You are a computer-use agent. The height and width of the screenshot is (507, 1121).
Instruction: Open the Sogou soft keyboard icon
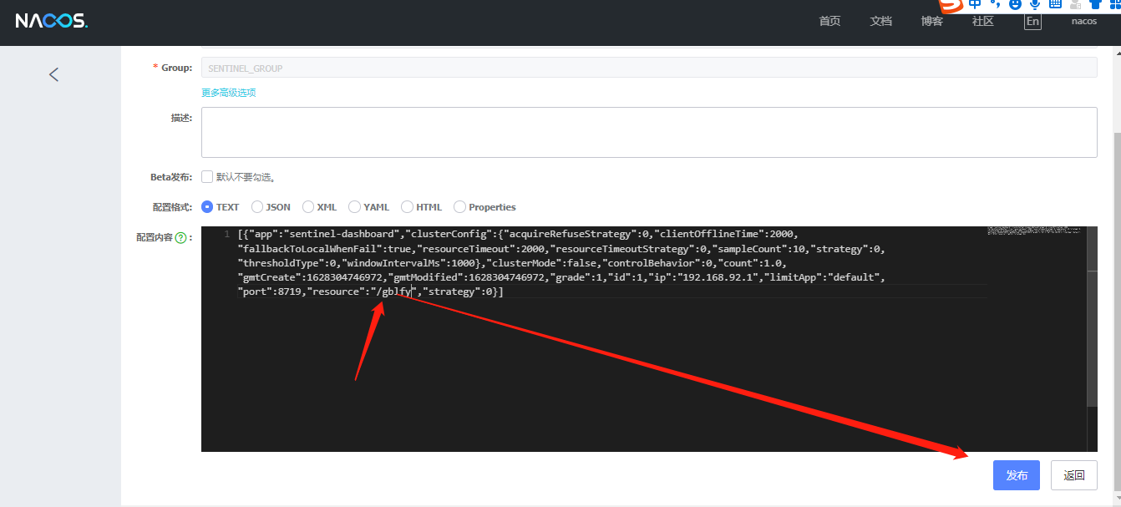tap(1055, 4)
